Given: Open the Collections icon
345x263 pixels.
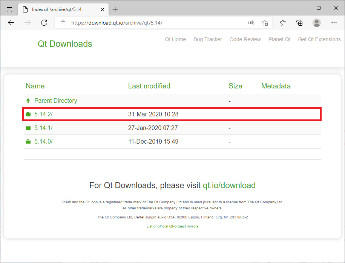Looking at the screenshot, I should coord(299,23).
